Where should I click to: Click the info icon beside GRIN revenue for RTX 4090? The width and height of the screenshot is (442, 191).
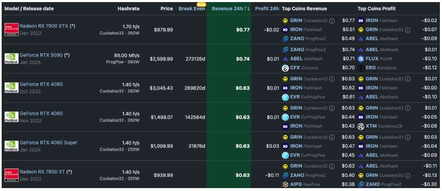(332, 79)
